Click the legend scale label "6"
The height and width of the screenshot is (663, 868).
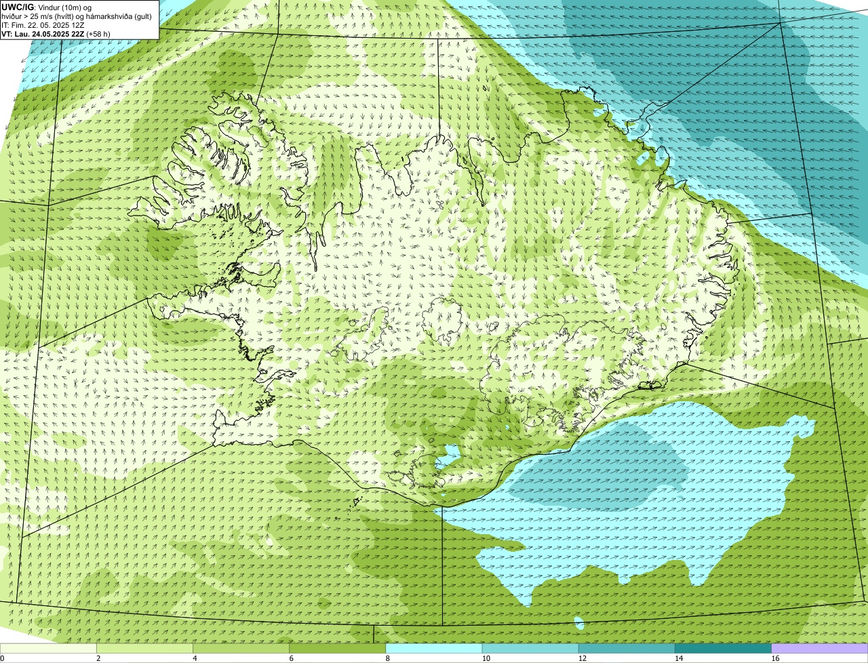tap(291, 658)
